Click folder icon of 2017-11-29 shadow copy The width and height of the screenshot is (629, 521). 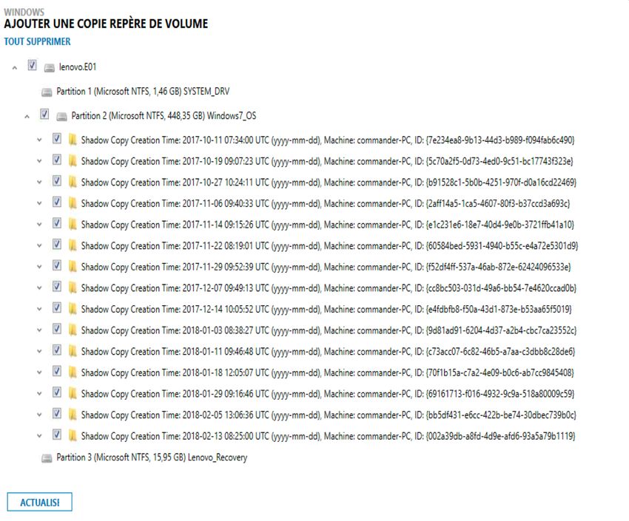tap(73, 267)
